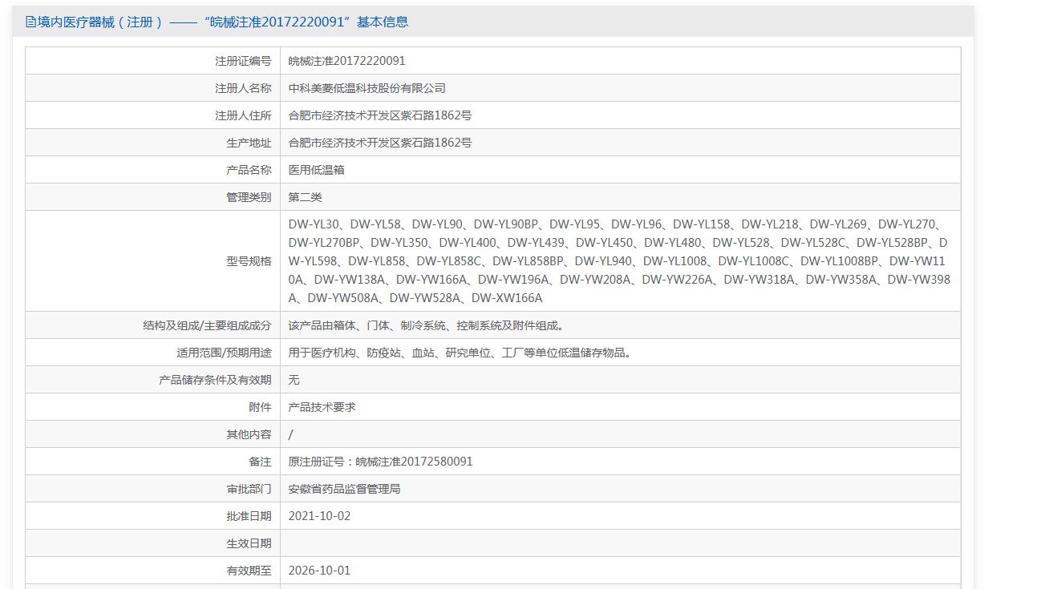
Task: Click the address value in the 生产地址 row
Action: point(380,143)
